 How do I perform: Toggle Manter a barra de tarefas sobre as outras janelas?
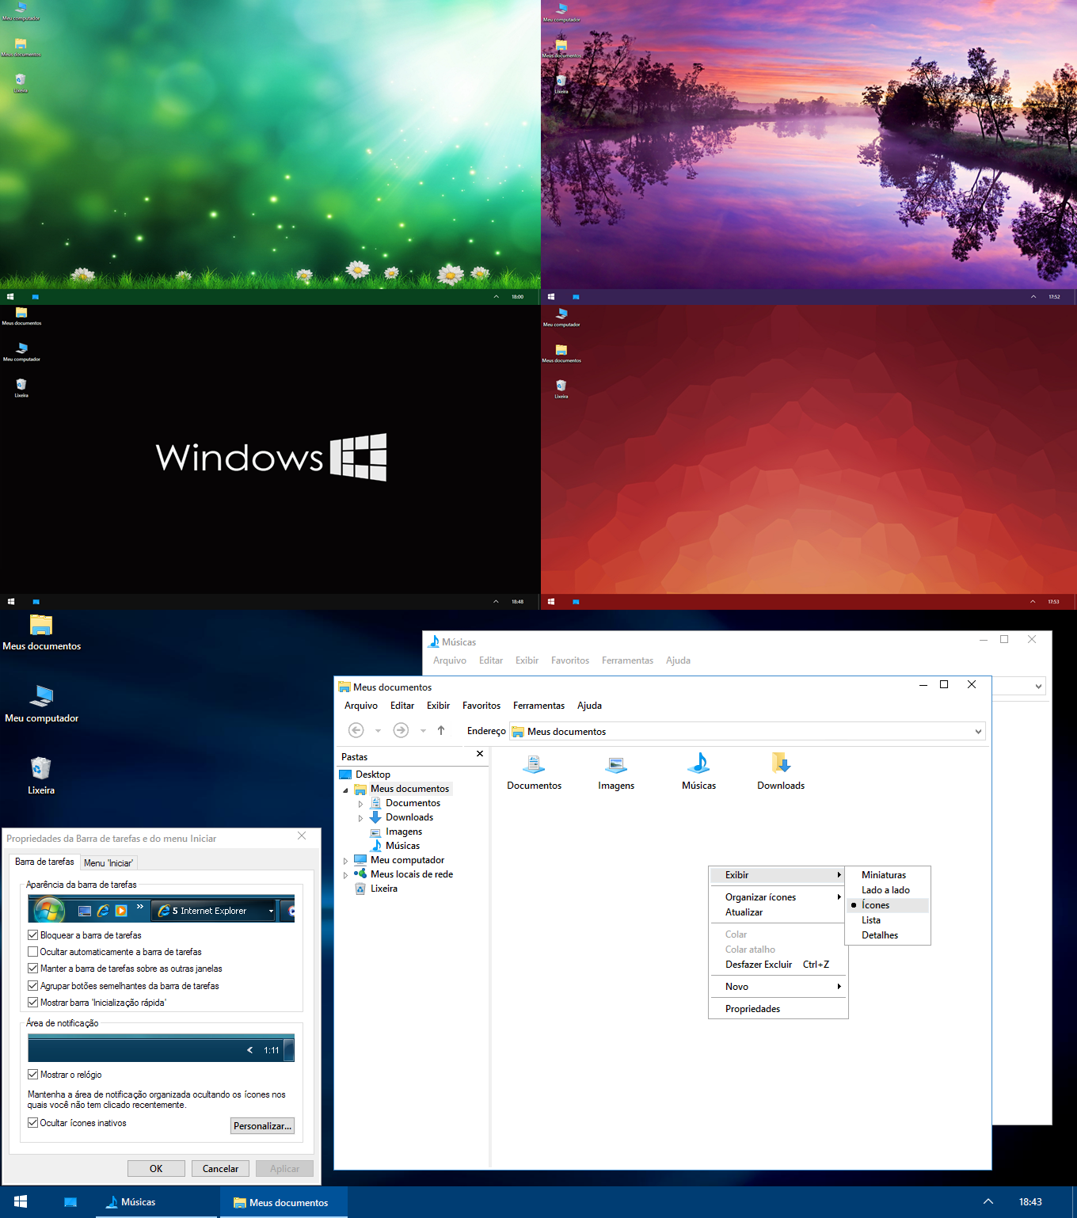click(33, 969)
